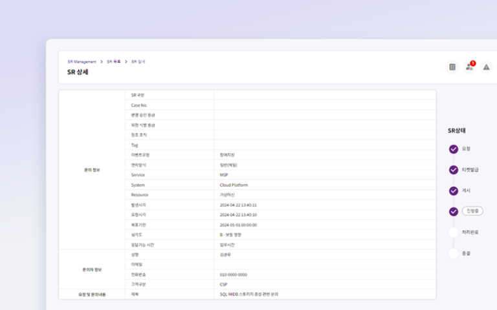This screenshot has width=497, height=310.
Task: Click the empty SR 구분 value field
Action: pos(324,95)
